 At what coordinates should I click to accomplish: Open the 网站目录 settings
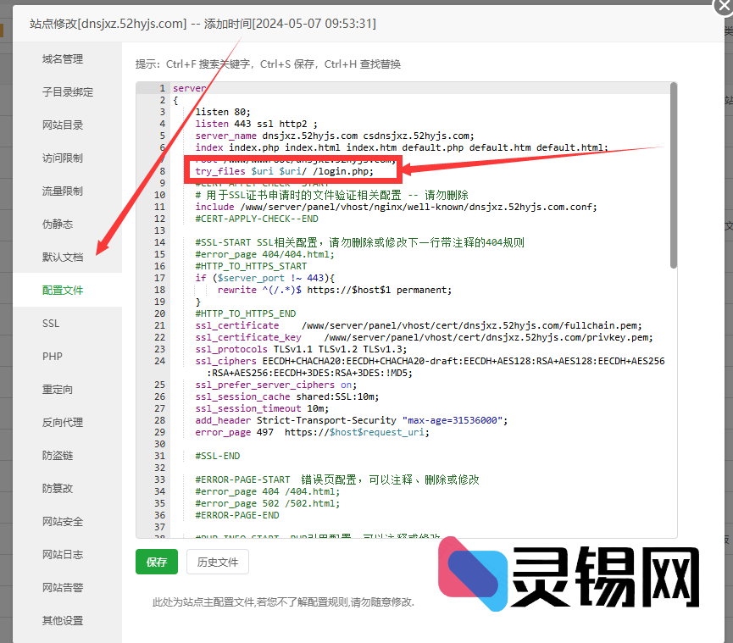coord(63,125)
